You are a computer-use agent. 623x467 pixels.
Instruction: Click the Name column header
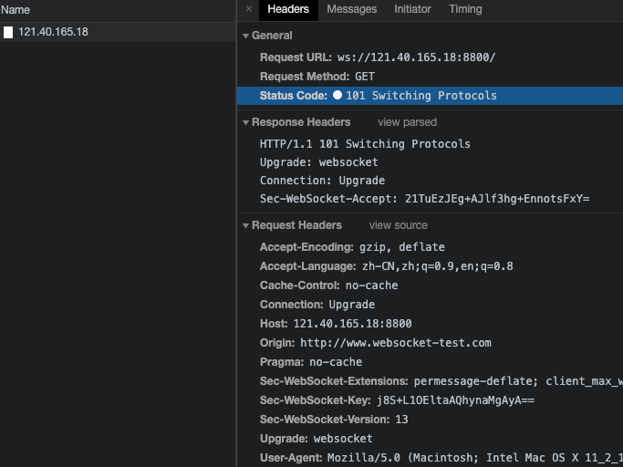16,10
